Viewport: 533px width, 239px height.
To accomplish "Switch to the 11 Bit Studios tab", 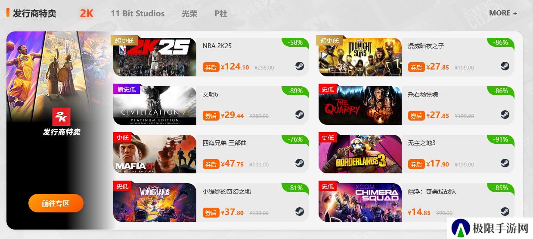I will pyautogui.click(x=138, y=13).
